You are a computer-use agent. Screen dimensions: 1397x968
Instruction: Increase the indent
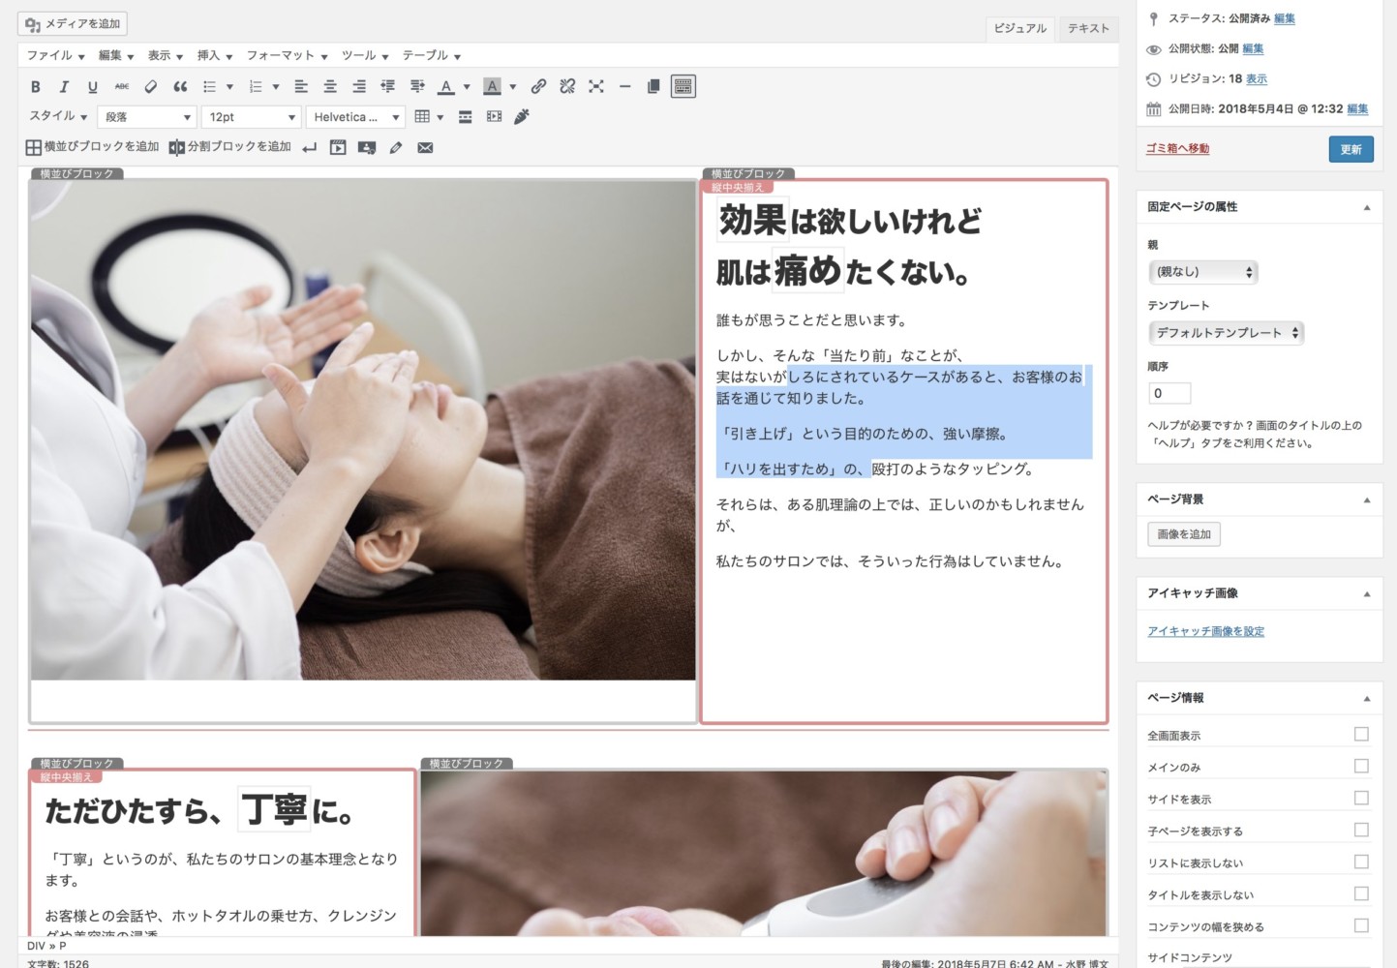[x=417, y=87]
